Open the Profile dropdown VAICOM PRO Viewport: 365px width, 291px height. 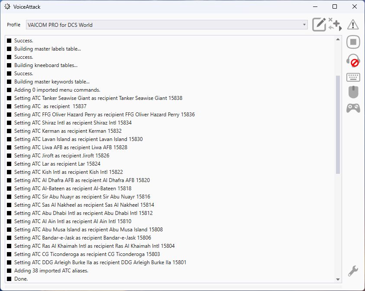click(167, 25)
